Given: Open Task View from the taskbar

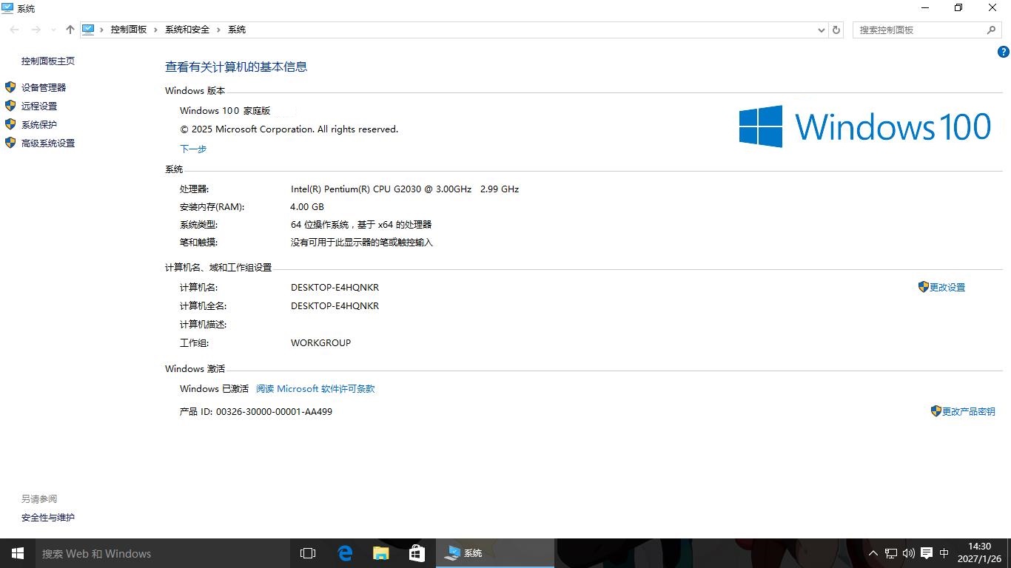Looking at the screenshot, I should tap(308, 553).
